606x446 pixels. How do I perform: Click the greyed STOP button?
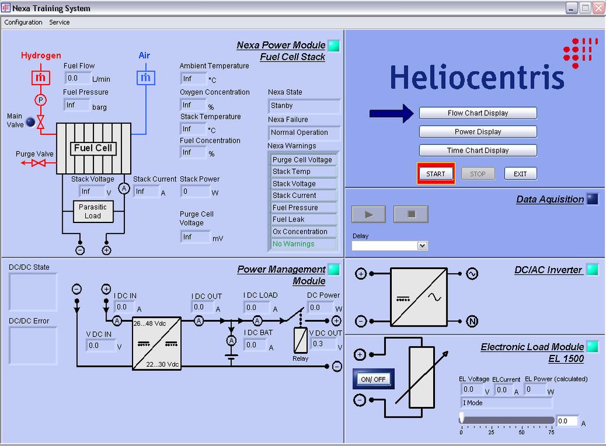click(x=478, y=174)
